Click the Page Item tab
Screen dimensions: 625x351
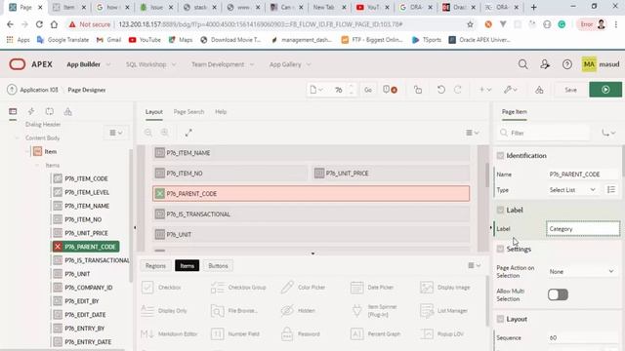(x=515, y=112)
